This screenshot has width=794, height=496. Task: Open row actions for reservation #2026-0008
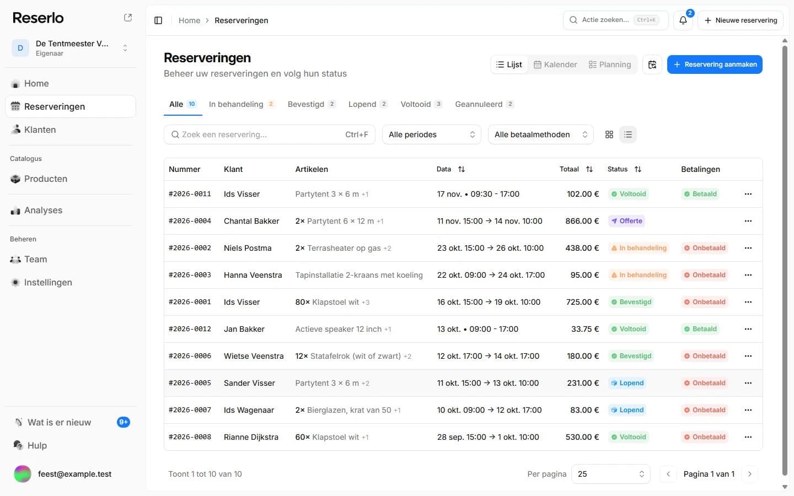(x=748, y=437)
